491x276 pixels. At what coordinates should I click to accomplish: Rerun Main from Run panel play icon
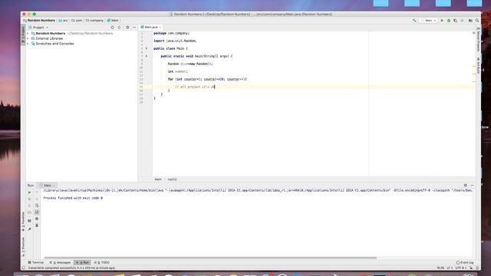tap(29, 192)
